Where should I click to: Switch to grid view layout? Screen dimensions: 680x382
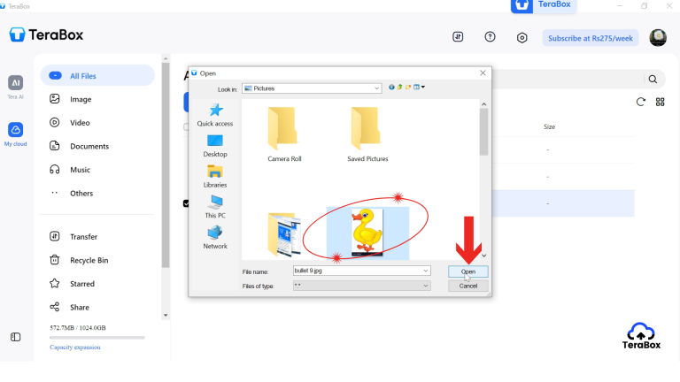660,102
